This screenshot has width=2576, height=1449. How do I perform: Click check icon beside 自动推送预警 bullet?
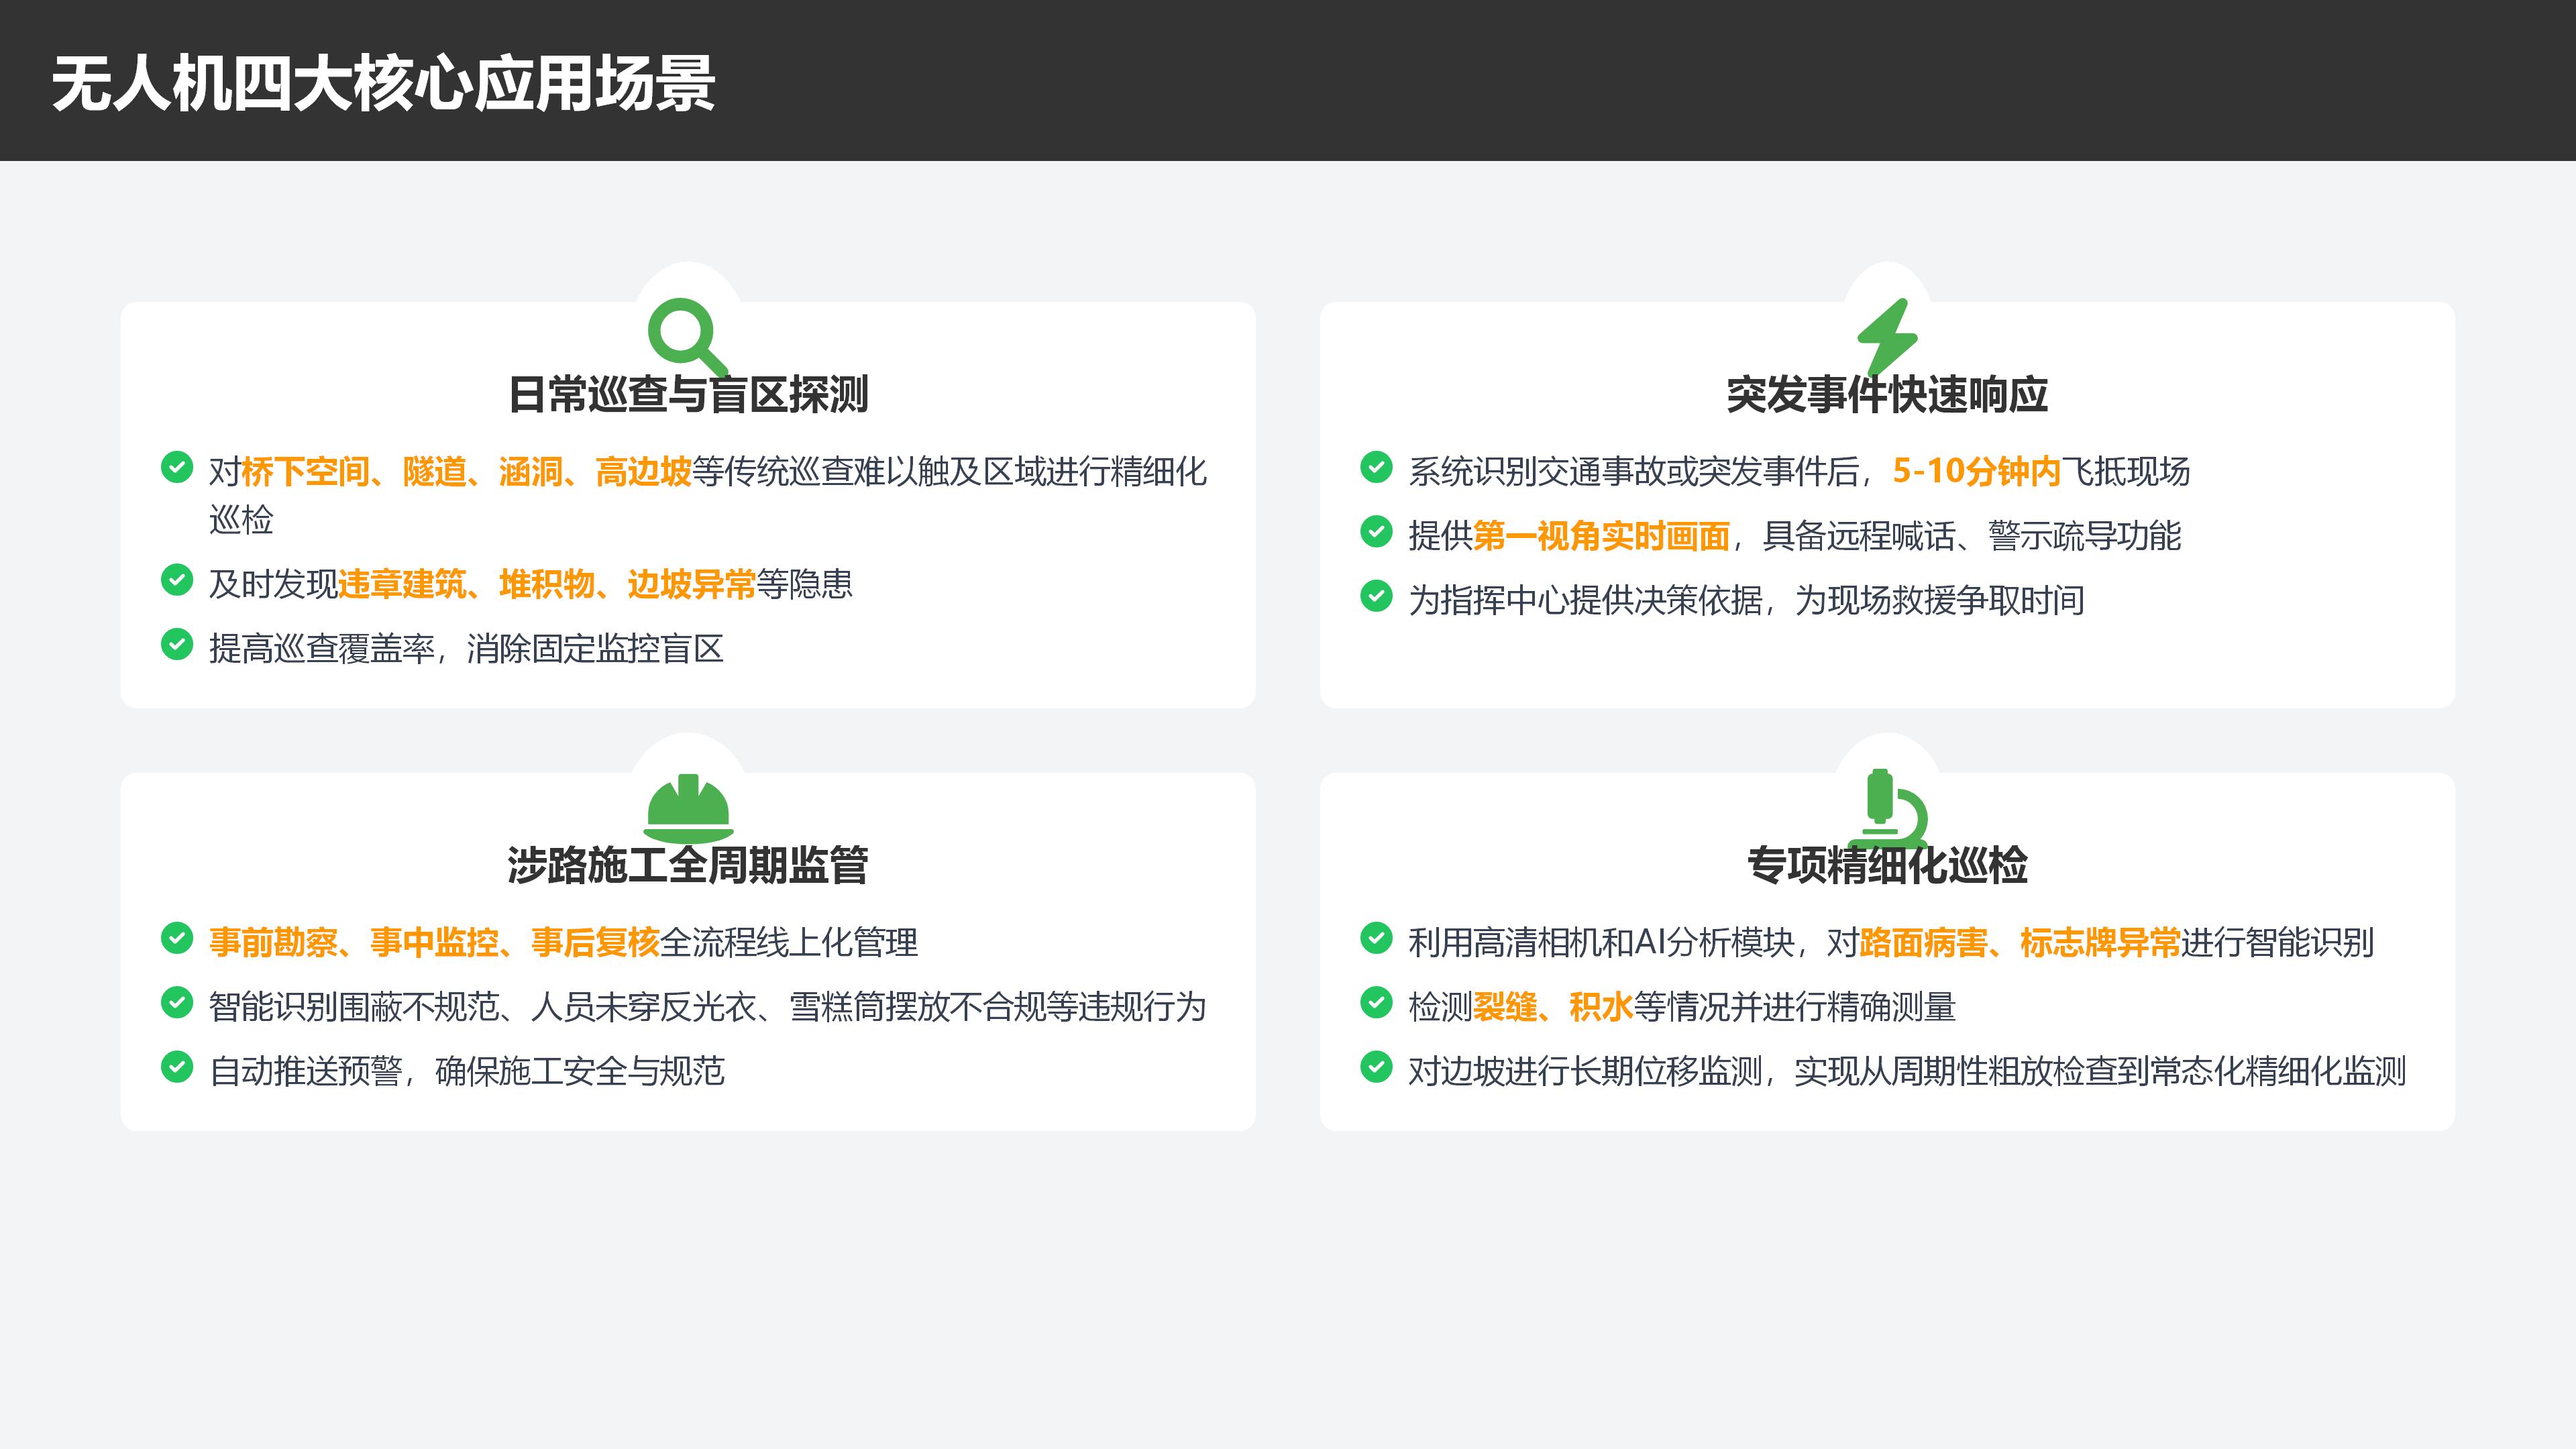point(177,1067)
